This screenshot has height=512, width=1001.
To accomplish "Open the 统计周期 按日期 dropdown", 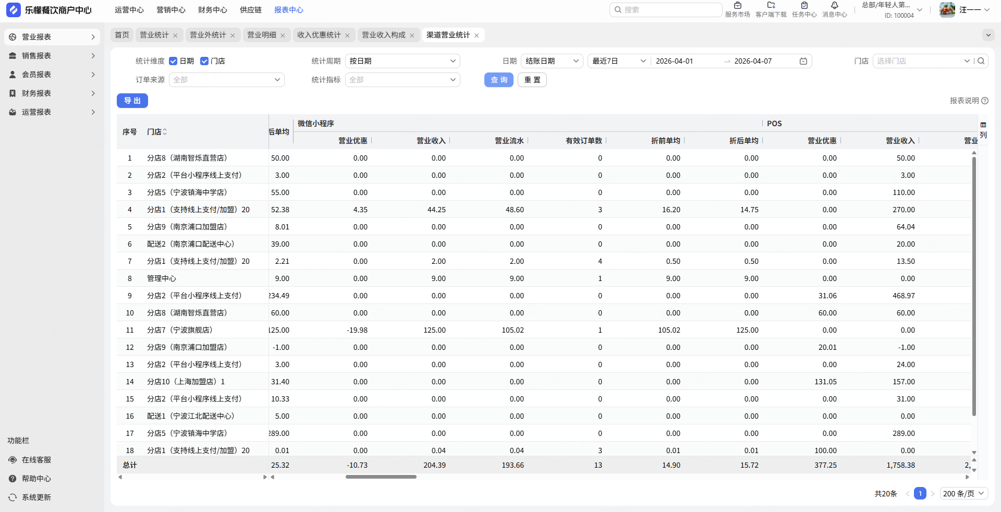I will pyautogui.click(x=402, y=61).
